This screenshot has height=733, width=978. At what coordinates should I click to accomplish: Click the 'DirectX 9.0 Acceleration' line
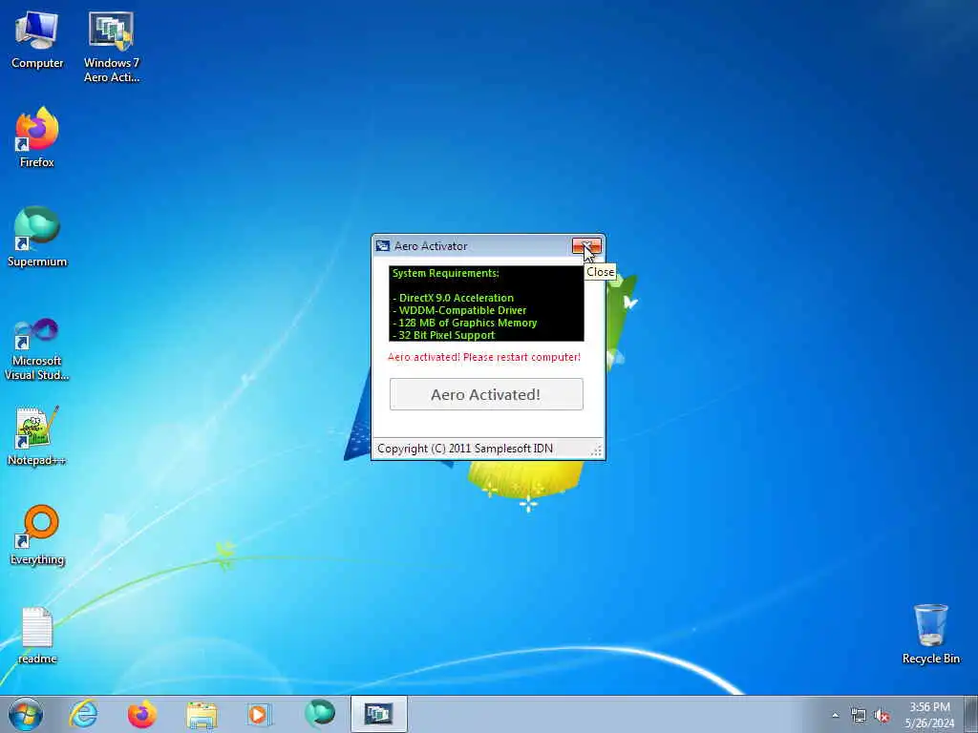point(454,298)
